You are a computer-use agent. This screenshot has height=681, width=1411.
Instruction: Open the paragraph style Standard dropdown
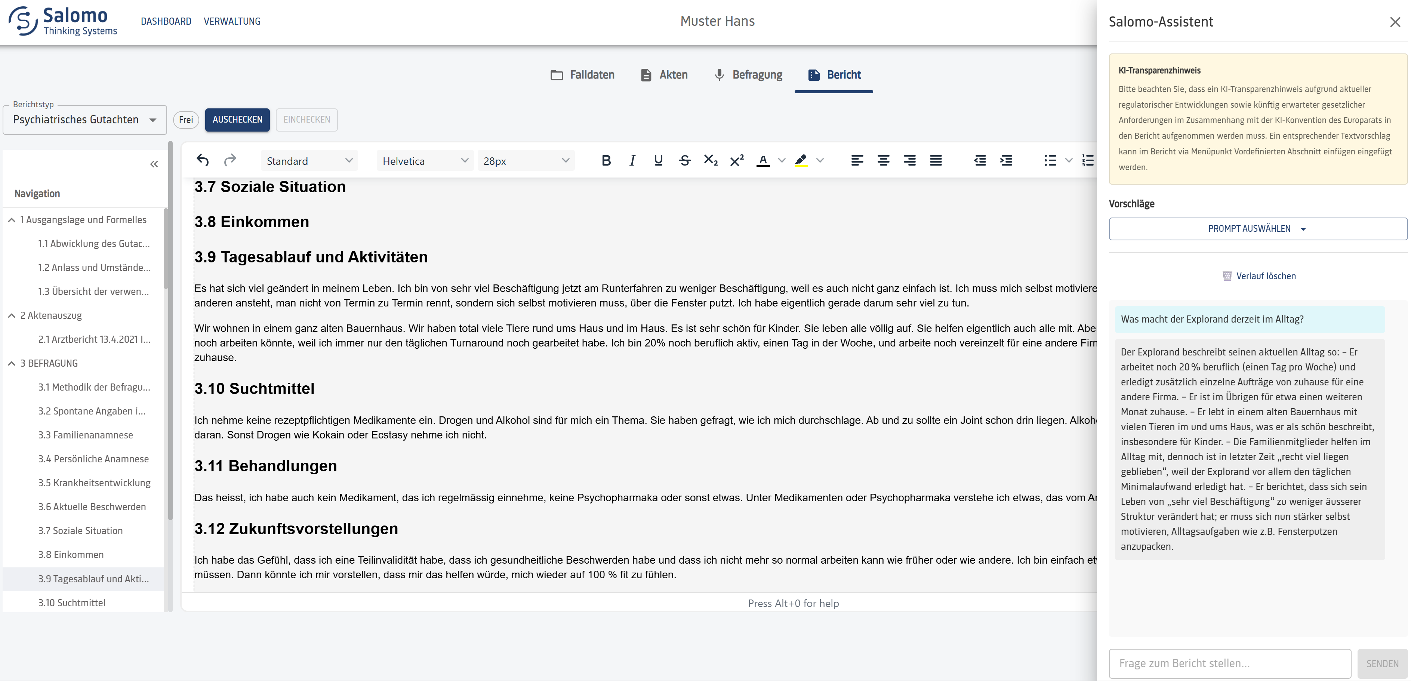(x=309, y=160)
